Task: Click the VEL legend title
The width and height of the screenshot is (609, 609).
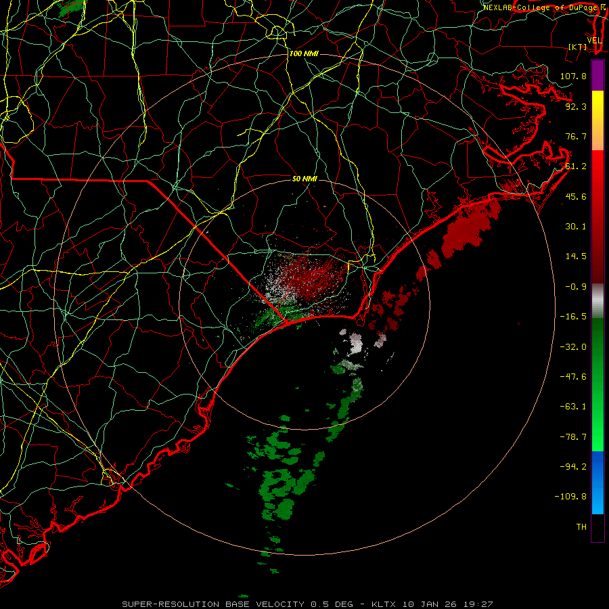Action: click(594, 41)
